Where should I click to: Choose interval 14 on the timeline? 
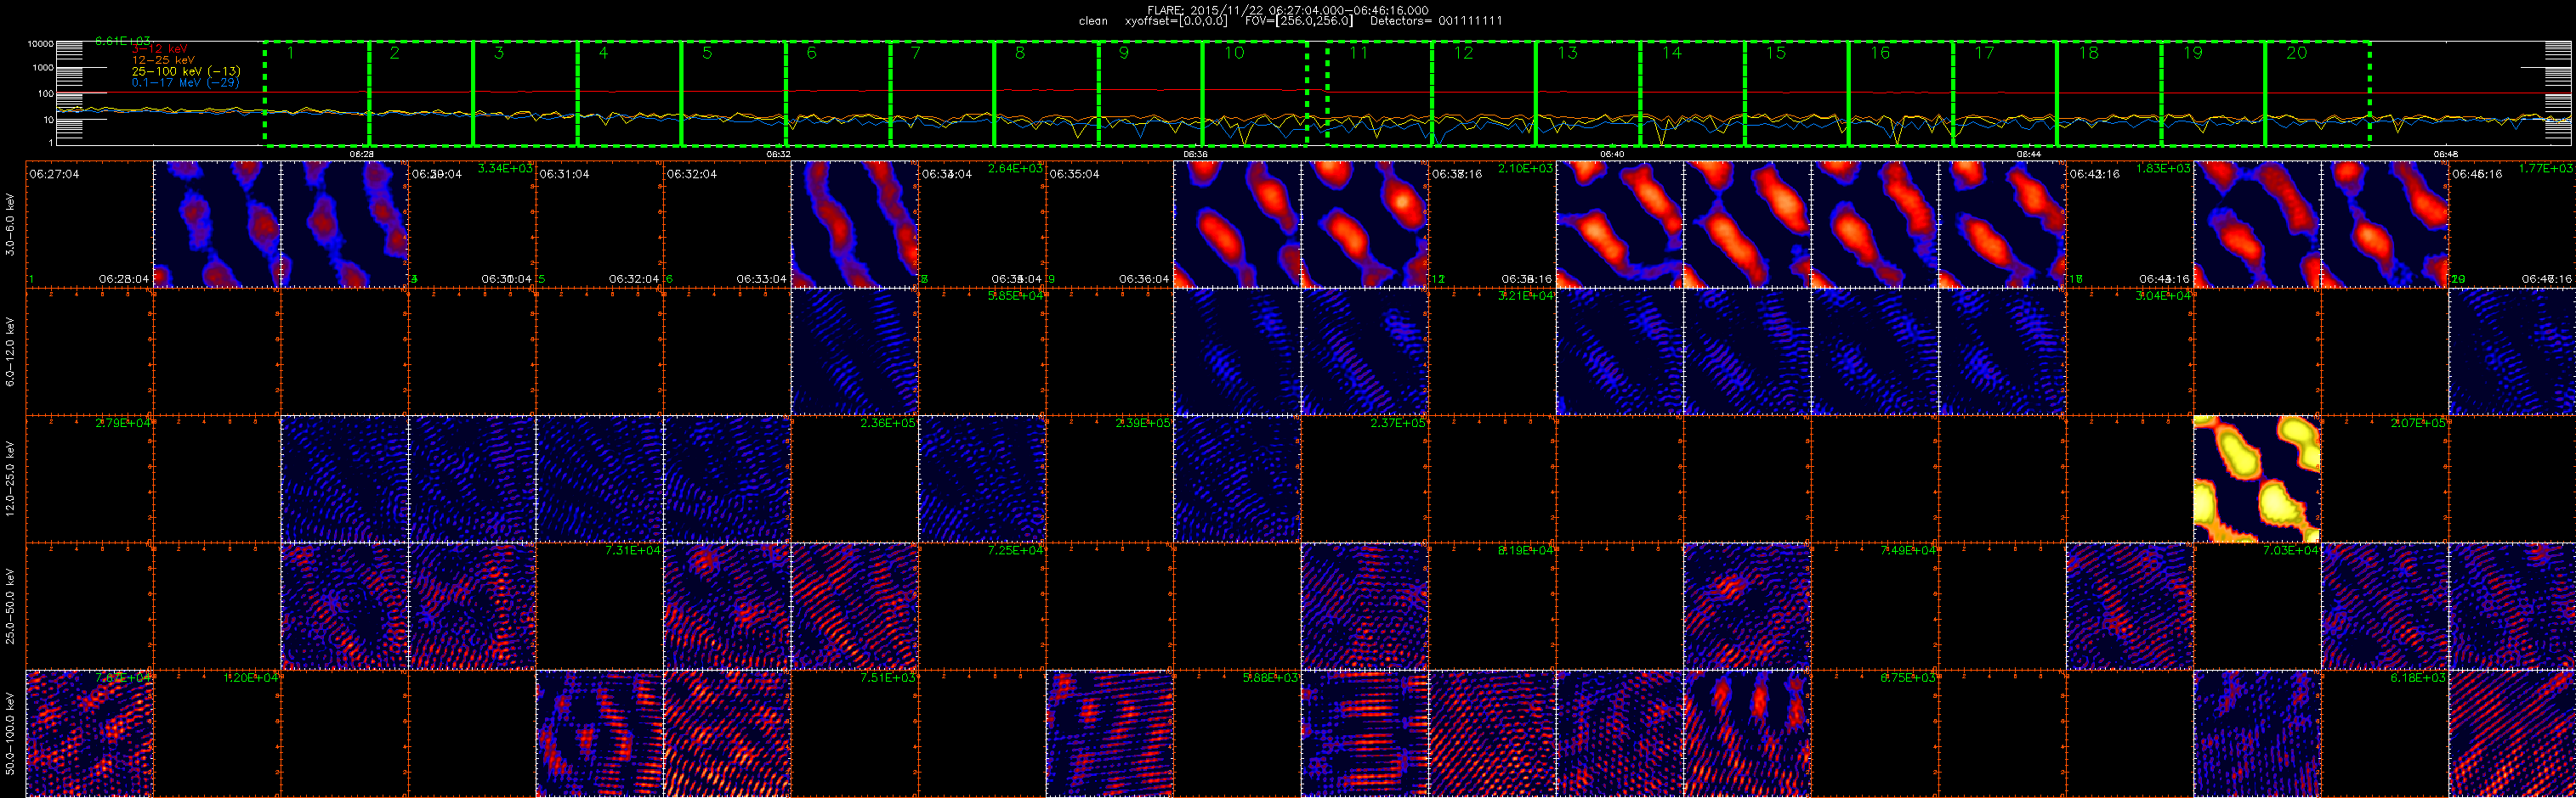pos(1692,94)
